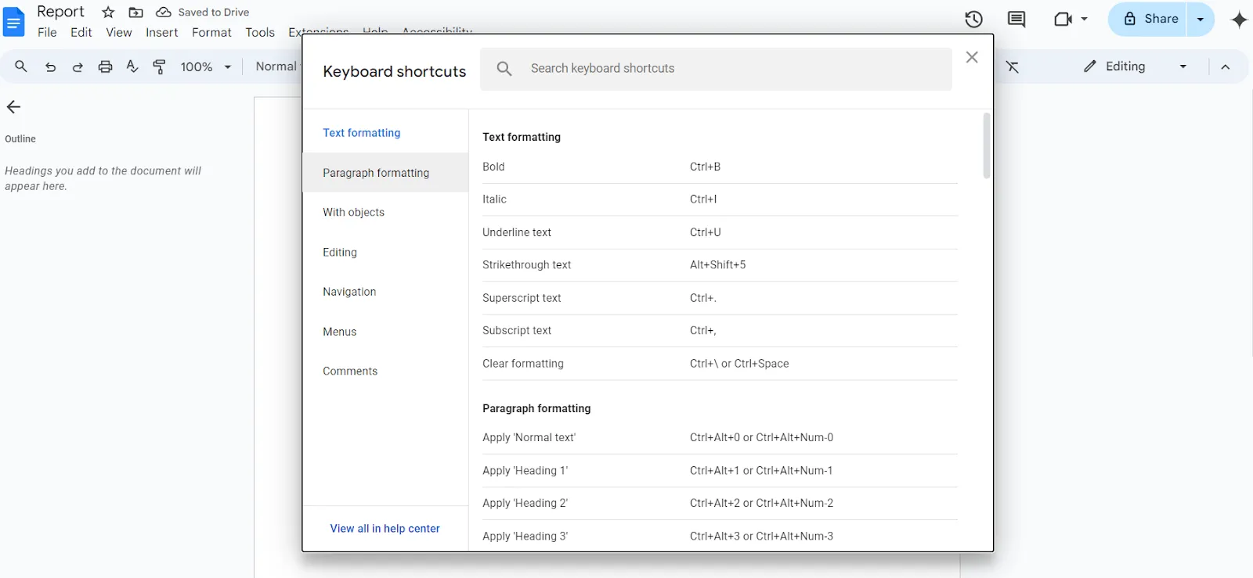
Task: Click Apply 'Heading 1' row
Action: (x=720, y=471)
